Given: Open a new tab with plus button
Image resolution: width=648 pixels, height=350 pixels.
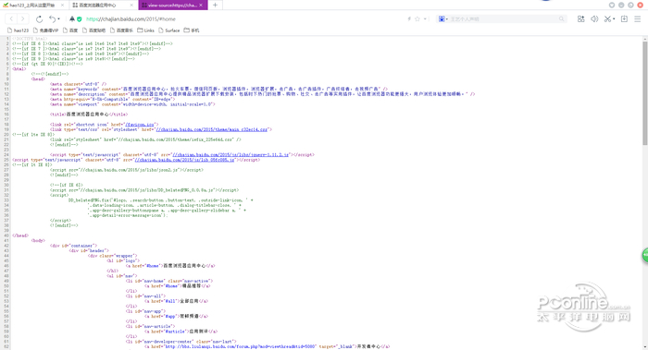Looking at the screenshot, I should pyautogui.click(x=215, y=6).
